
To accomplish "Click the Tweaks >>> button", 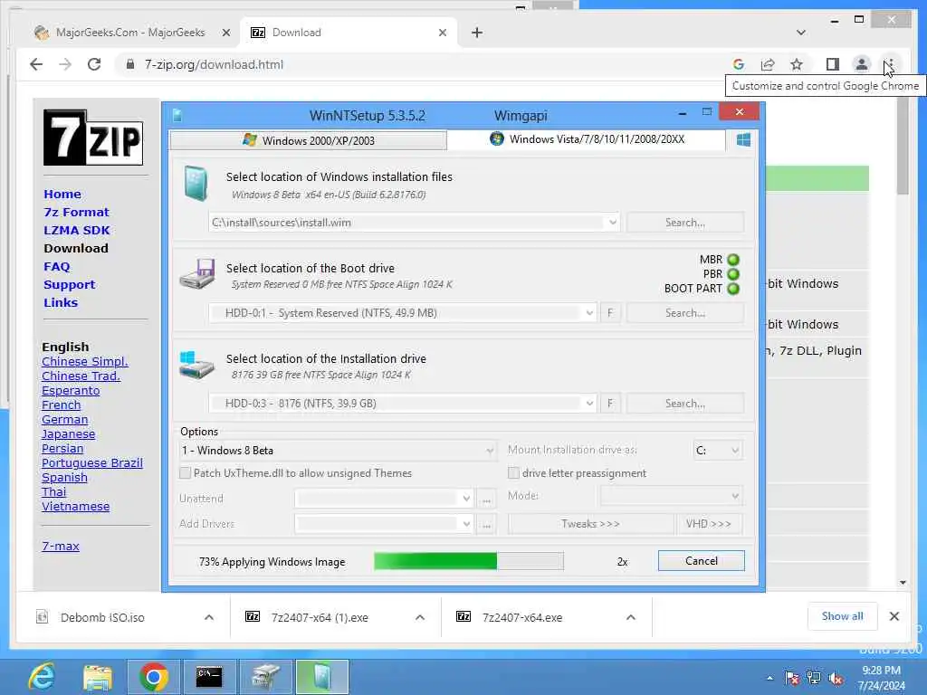I will (590, 524).
